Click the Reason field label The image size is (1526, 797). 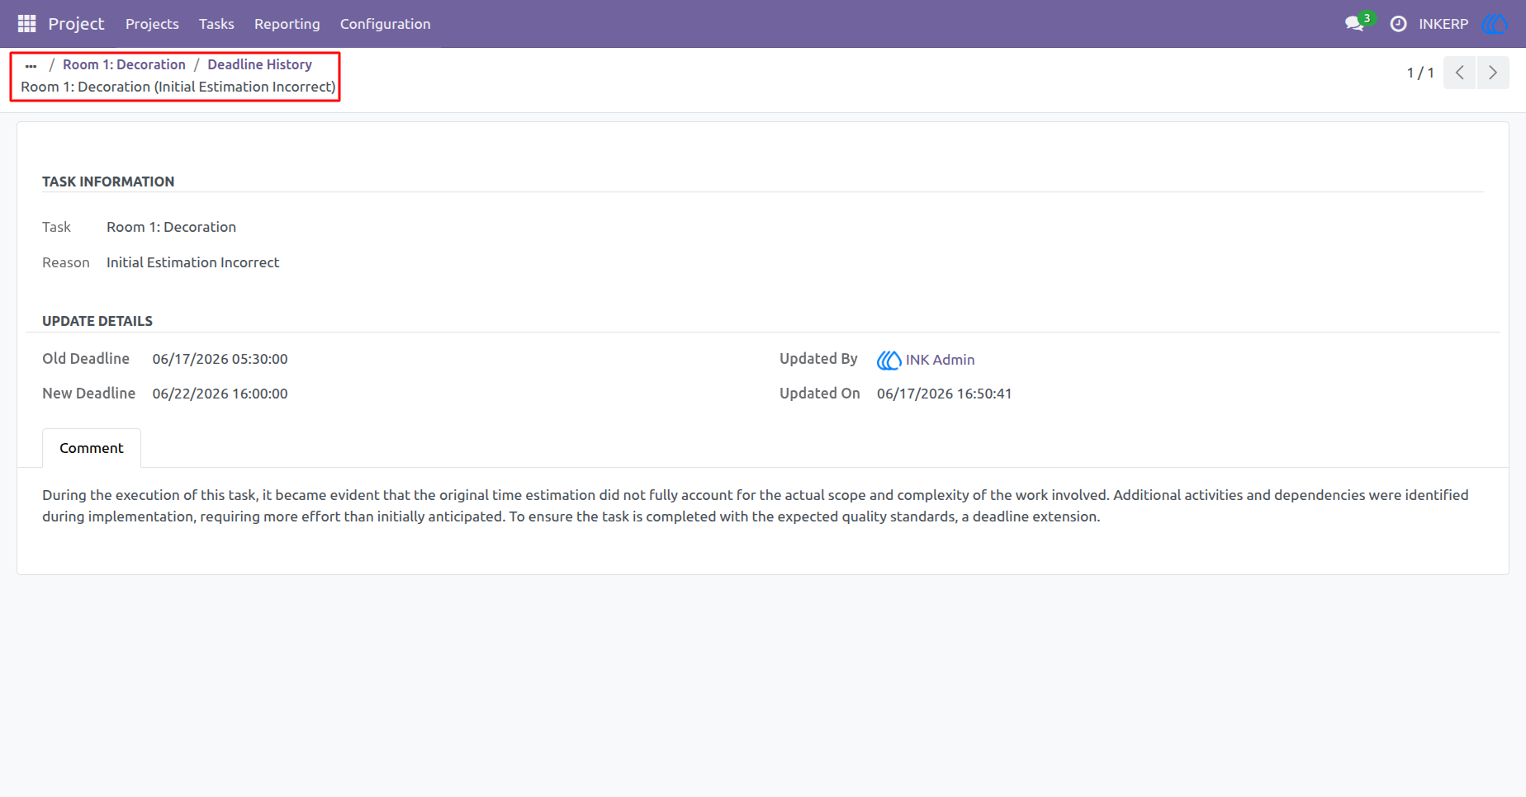(x=66, y=262)
